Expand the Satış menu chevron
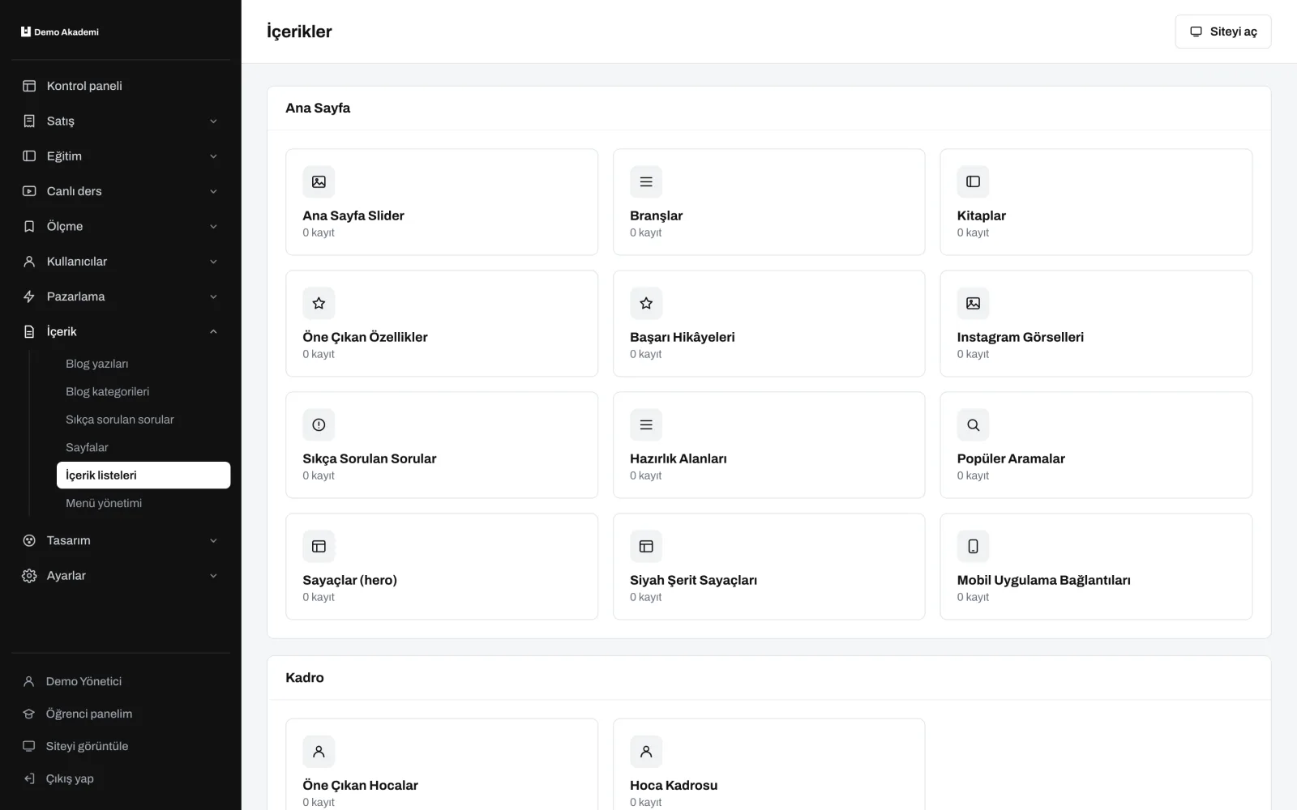The width and height of the screenshot is (1297, 810). [213, 122]
